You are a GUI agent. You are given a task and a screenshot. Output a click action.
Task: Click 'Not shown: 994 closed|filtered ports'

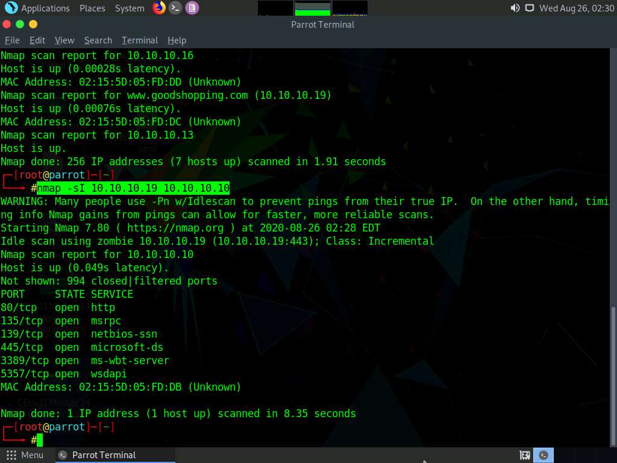pyautogui.click(x=109, y=281)
